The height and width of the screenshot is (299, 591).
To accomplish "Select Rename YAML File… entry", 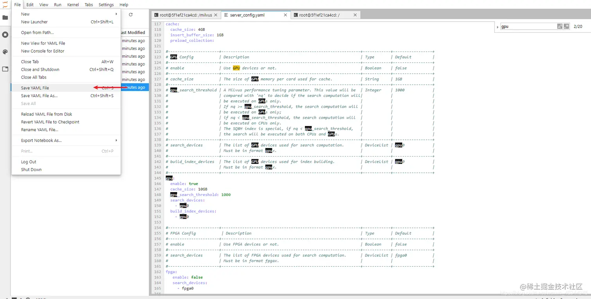I will pos(66,130).
